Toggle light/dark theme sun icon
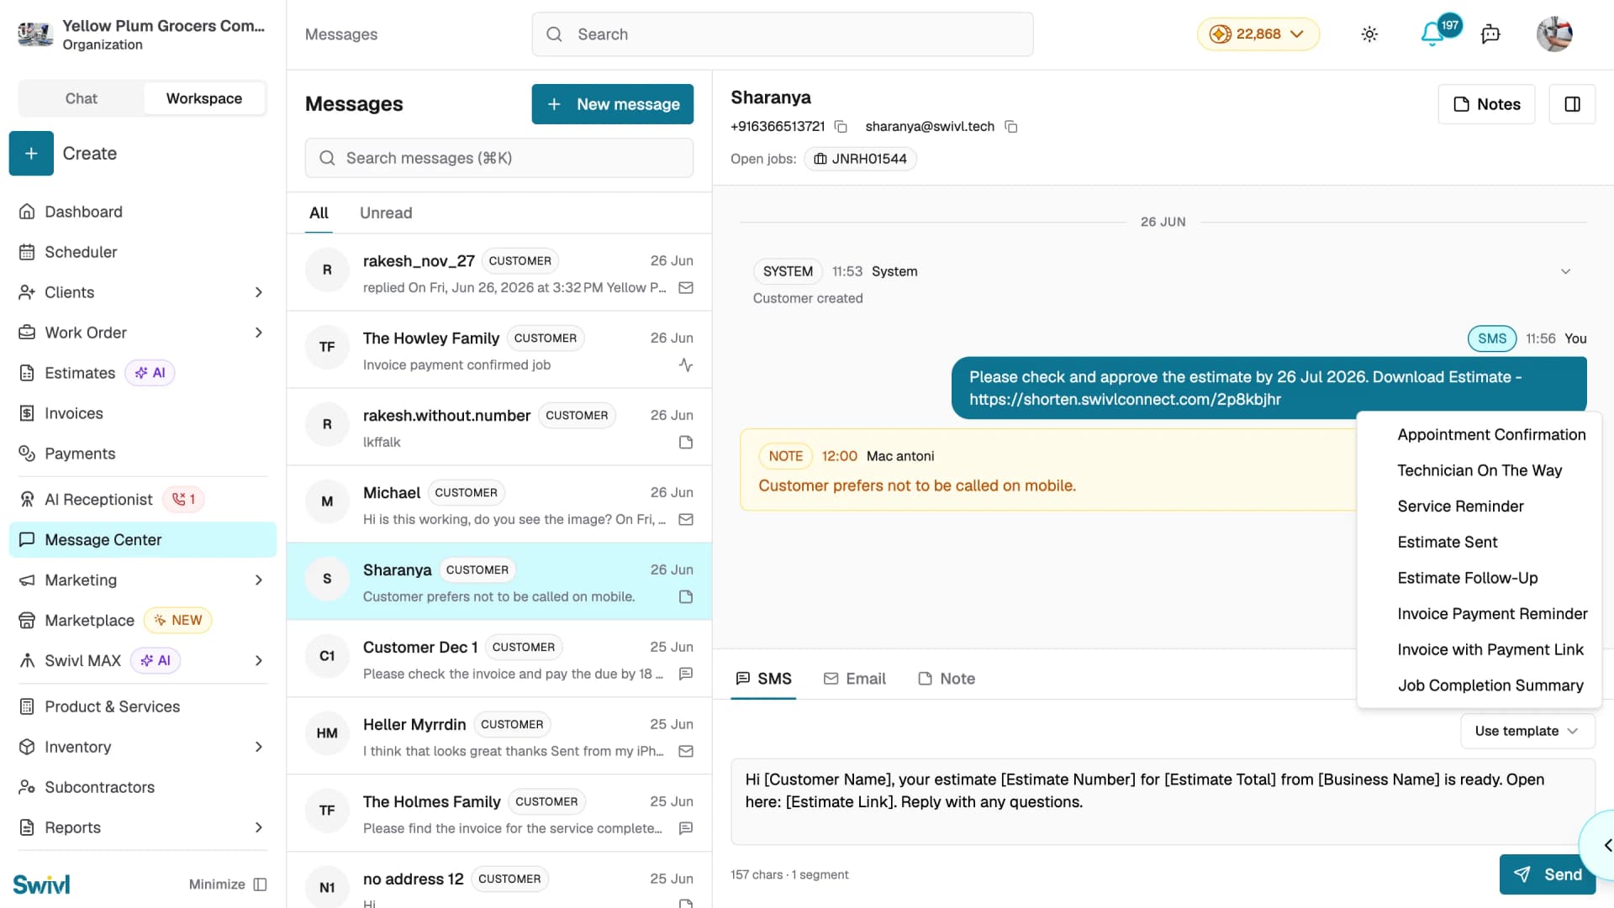The height and width of the screenshot is (908, 1614). click(x=1369, y=34)
